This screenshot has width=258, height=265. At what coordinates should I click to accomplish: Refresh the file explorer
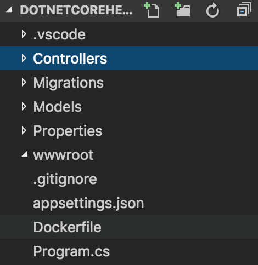pyautogui.click(x=212, y=10)
